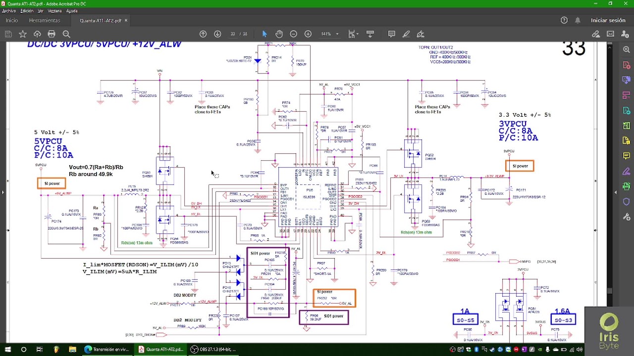Switch to the Inicio tab
The height and width of the screenshot is (356, 634).
[11, 20]
